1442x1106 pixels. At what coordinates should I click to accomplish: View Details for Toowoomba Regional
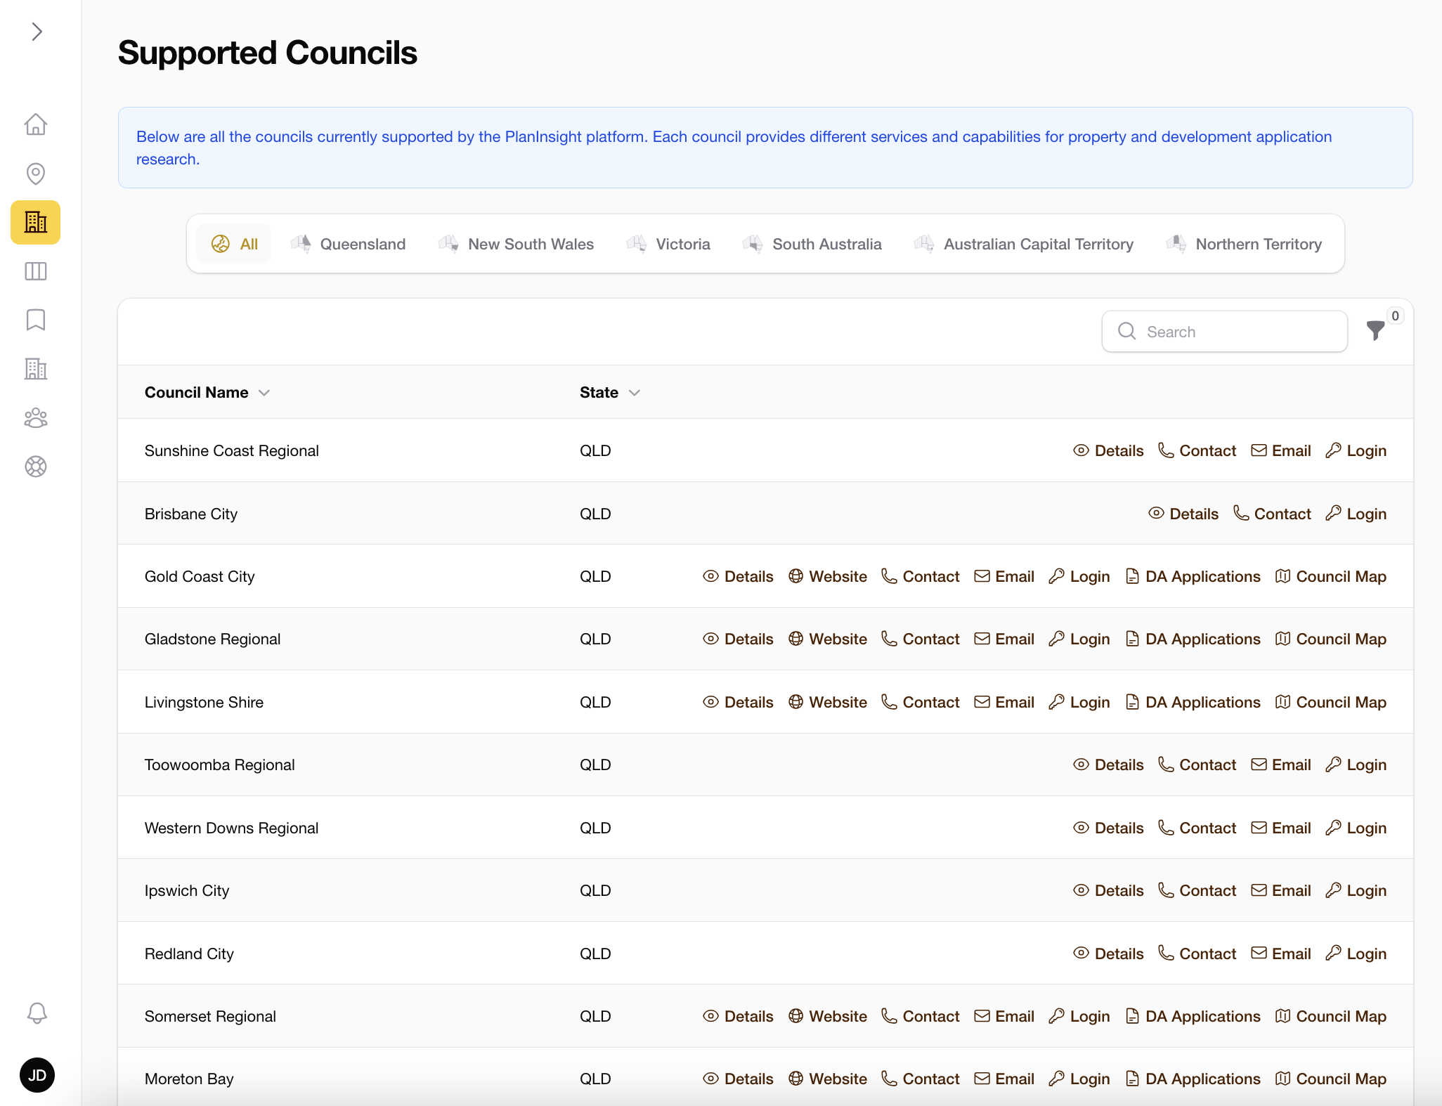[x=1108, y=765]
